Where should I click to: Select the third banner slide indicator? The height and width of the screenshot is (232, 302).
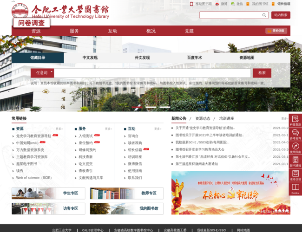click(x=165, y=107)
